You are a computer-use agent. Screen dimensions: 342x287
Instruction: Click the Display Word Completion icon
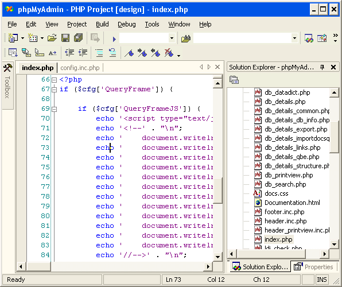(x=53, y=53)
